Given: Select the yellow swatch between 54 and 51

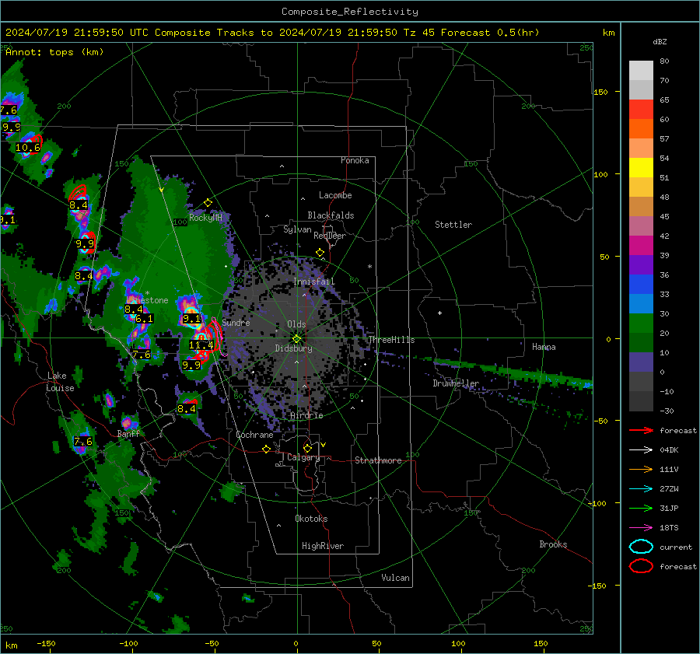Looking at the screenshot, I should point(641,168).
